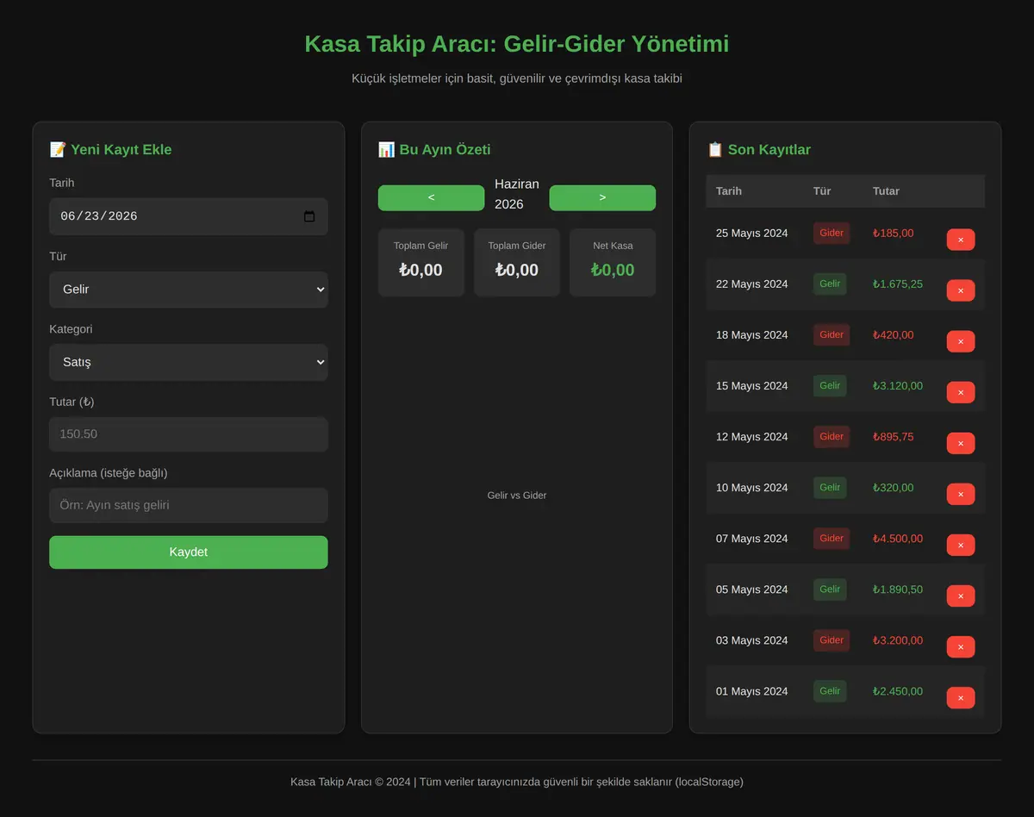
Task: Click the Gider badge for 18 Mayıs 2024
Action: [x=832, y=334]
